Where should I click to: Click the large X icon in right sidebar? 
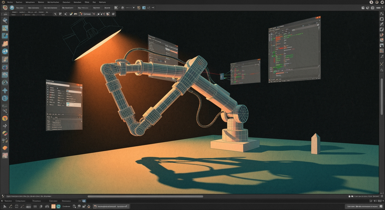pos(381,64)
